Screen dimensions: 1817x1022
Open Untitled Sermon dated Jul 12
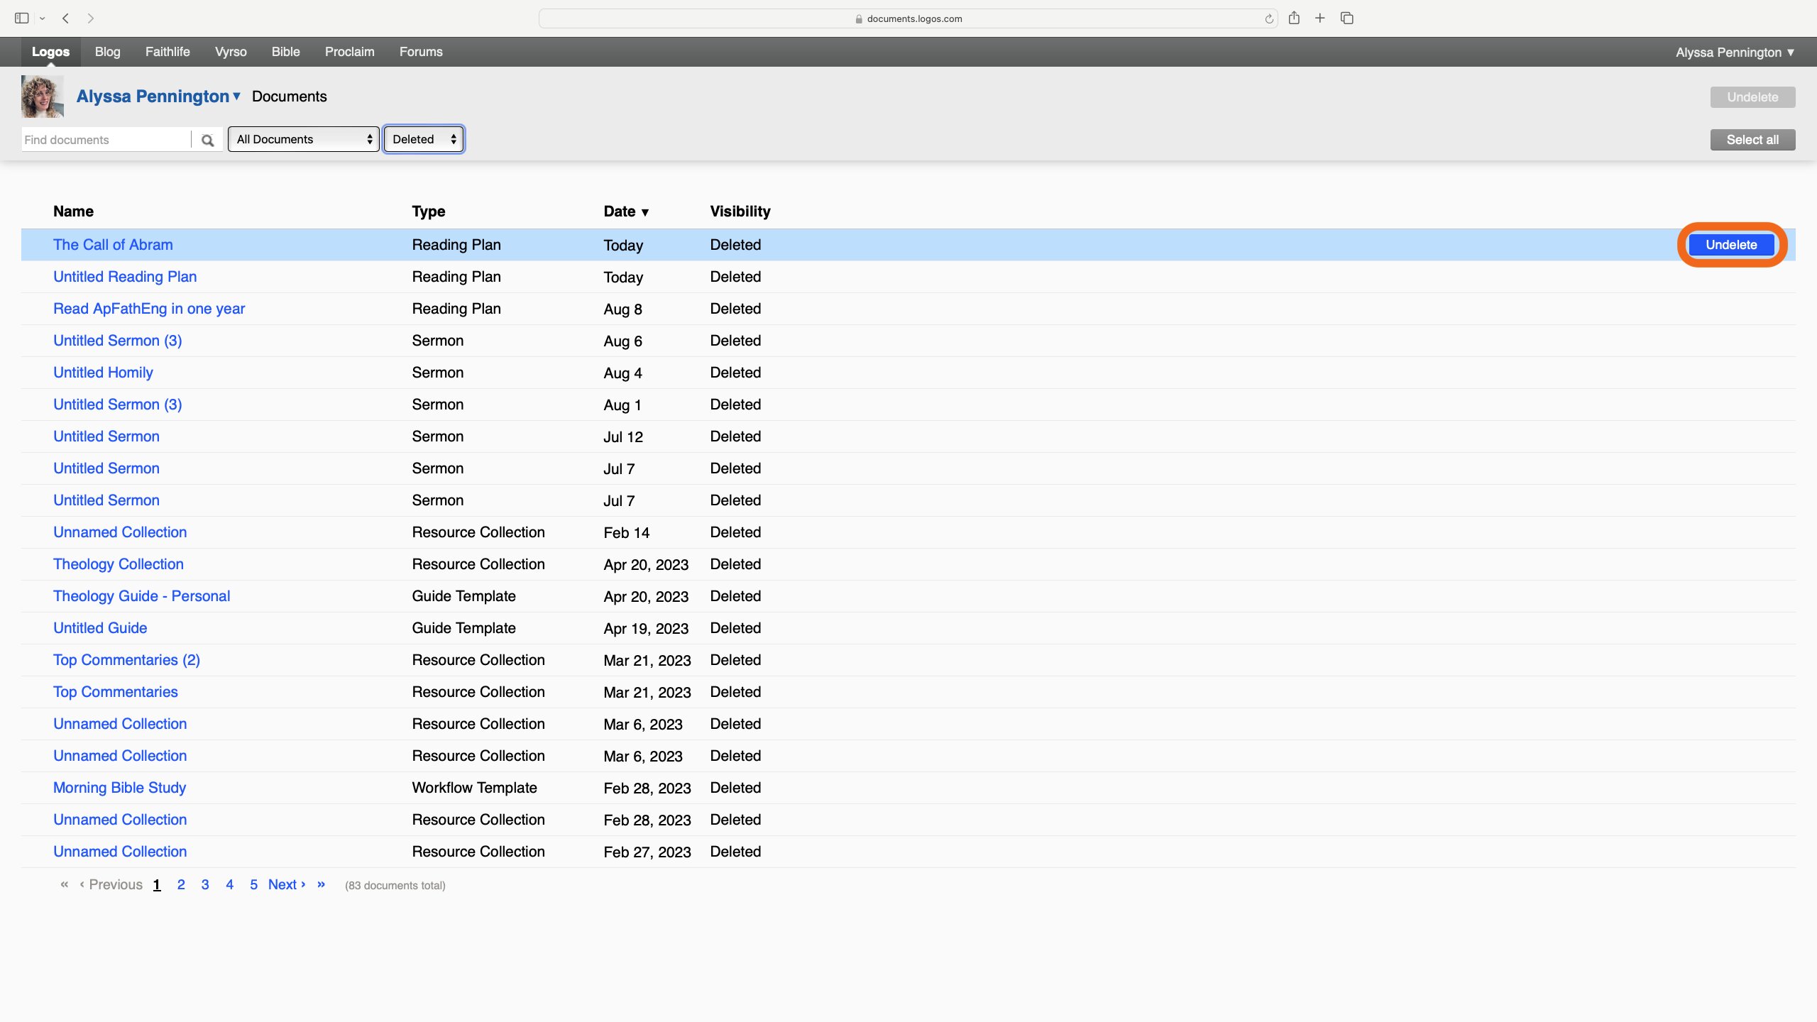106,436
